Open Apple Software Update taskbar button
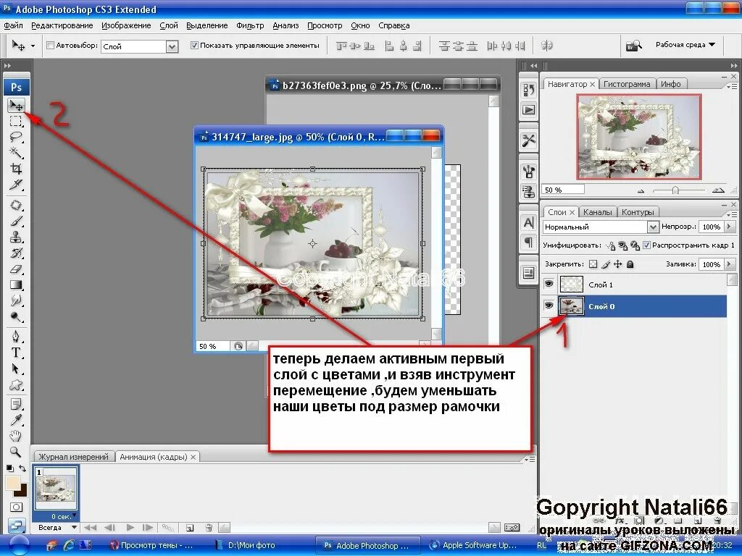The image size is (742, 556). pyautogui.click(x=474, y=545)
